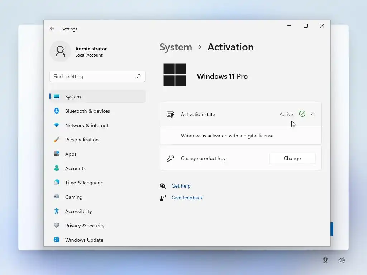Click the Gaming controller icon
Viewport: 367px width, 275px height.
tap(57, 197)
